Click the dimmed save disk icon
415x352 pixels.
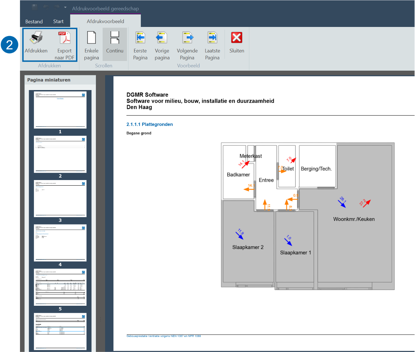34,7
